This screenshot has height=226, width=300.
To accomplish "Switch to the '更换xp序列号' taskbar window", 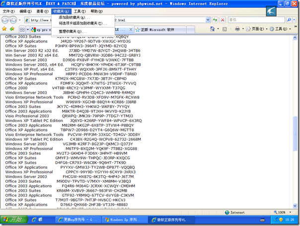I will (78, 220).
